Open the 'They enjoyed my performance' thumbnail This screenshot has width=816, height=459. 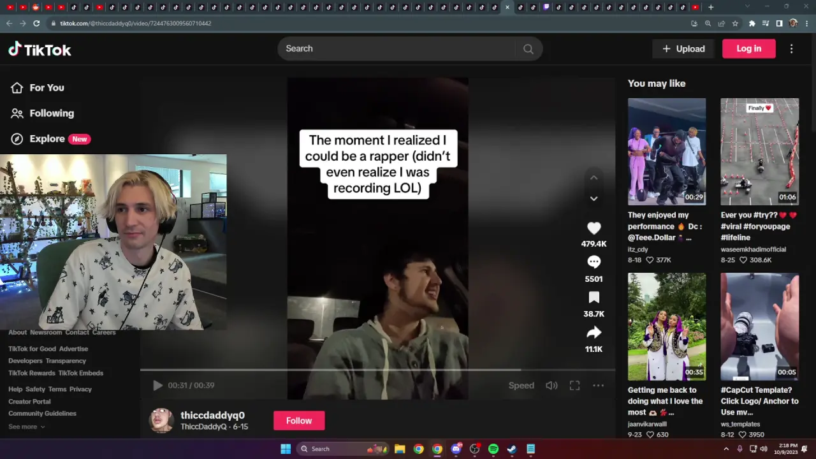click(x=666, y=151)
